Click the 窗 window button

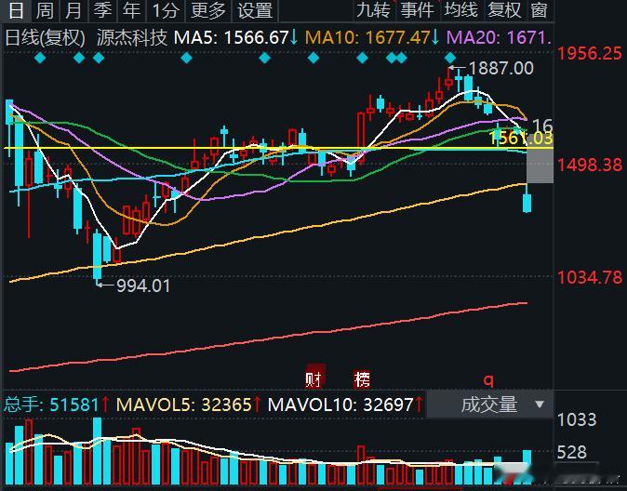coord(539,9)
